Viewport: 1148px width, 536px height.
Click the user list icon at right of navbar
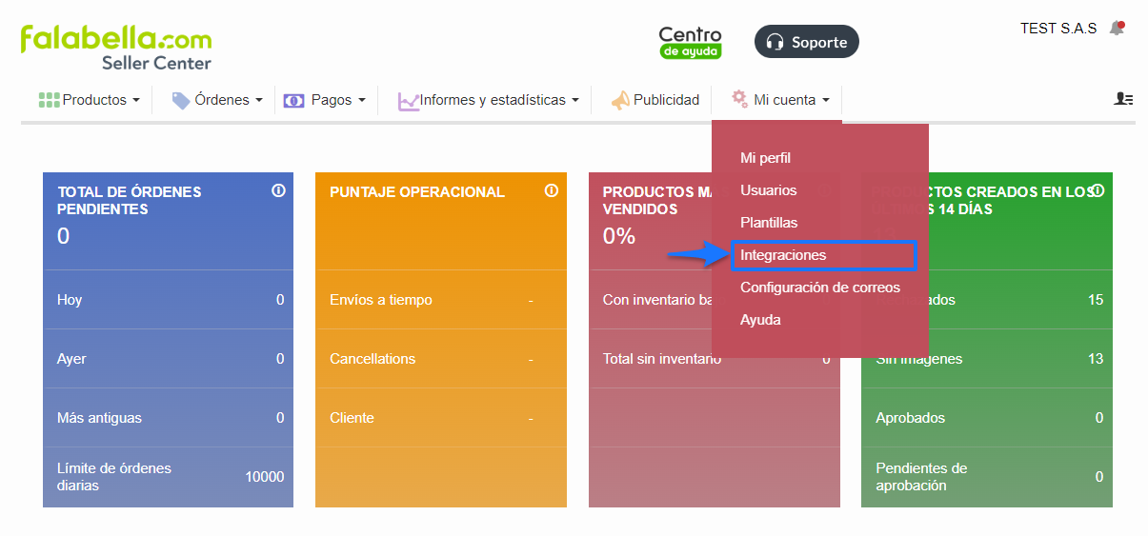[x=1123, y=99]
